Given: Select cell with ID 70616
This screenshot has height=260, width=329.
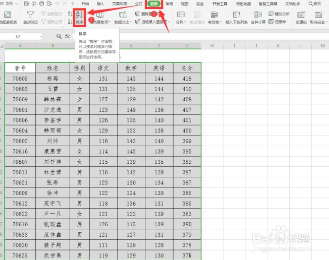Looking at the screenshot, I should tap(20, 152).
